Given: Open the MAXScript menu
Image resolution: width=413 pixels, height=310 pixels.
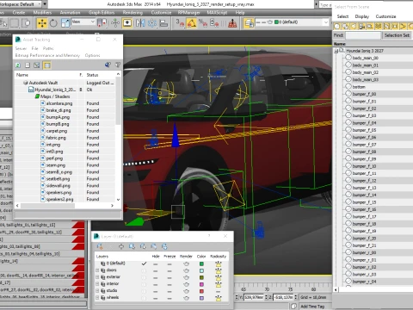Looking at the screenshot, I should [217, 13].
